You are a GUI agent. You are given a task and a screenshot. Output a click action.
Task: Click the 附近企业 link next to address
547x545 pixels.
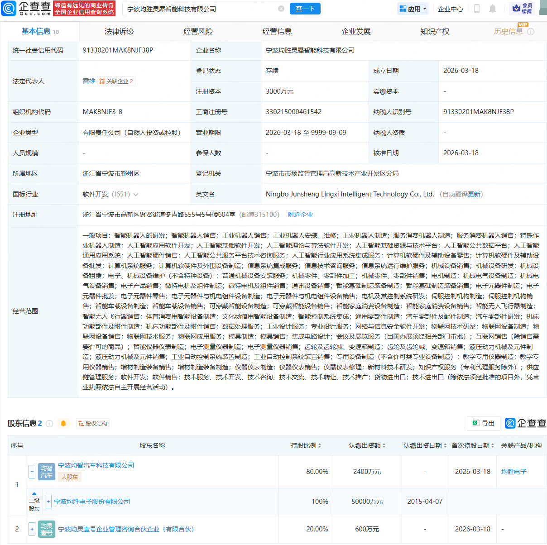[300, 215]
